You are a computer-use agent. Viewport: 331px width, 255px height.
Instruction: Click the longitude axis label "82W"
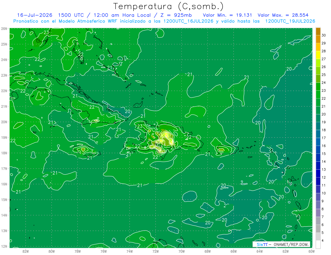point(26,251)
